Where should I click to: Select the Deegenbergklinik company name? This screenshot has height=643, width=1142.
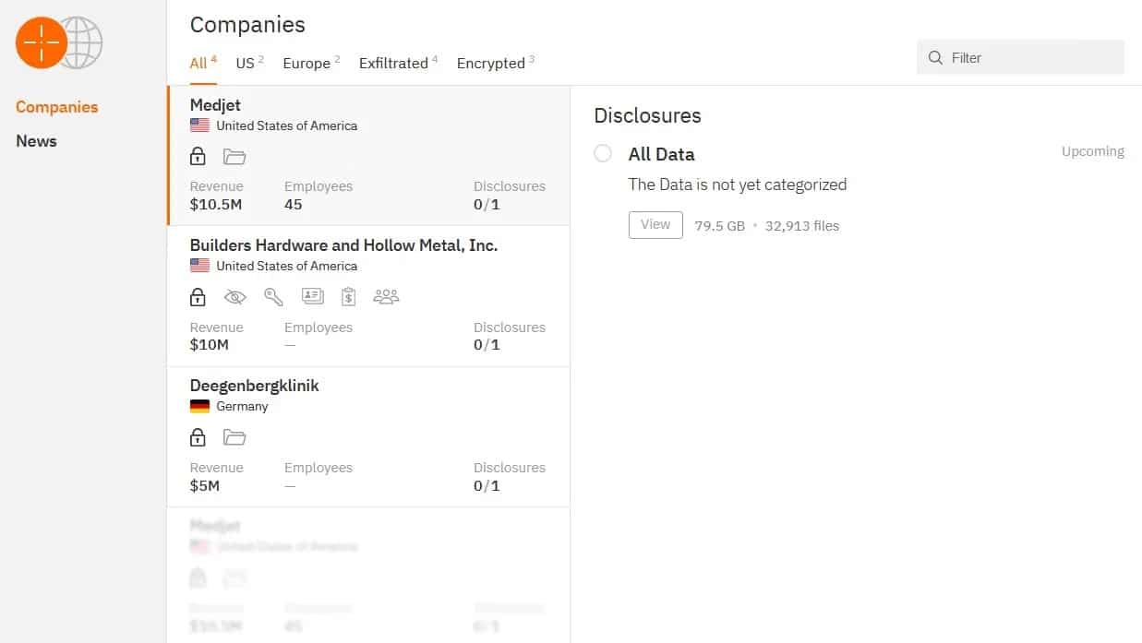tap(254, 386)
